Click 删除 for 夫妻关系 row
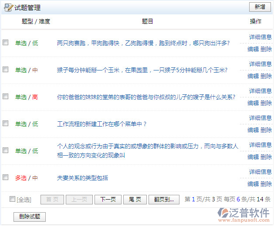The height and width of the screenshot is (227, 274). point(266,184)
